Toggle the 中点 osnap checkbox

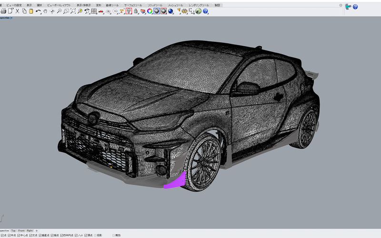(9, 235)
